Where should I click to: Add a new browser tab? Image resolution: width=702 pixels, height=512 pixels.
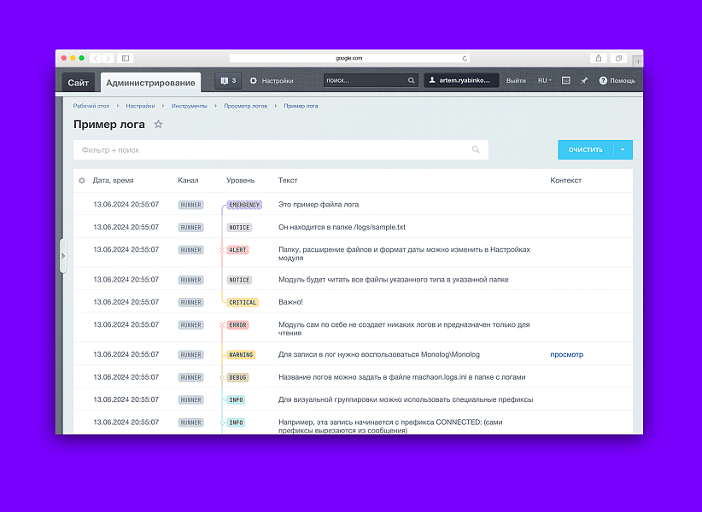coord(638,61)
